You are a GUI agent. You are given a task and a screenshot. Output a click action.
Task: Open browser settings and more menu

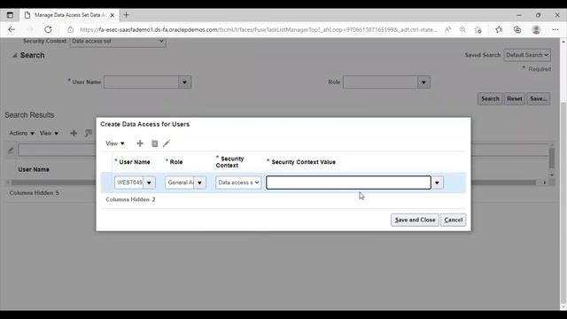(x=555, y=29)
